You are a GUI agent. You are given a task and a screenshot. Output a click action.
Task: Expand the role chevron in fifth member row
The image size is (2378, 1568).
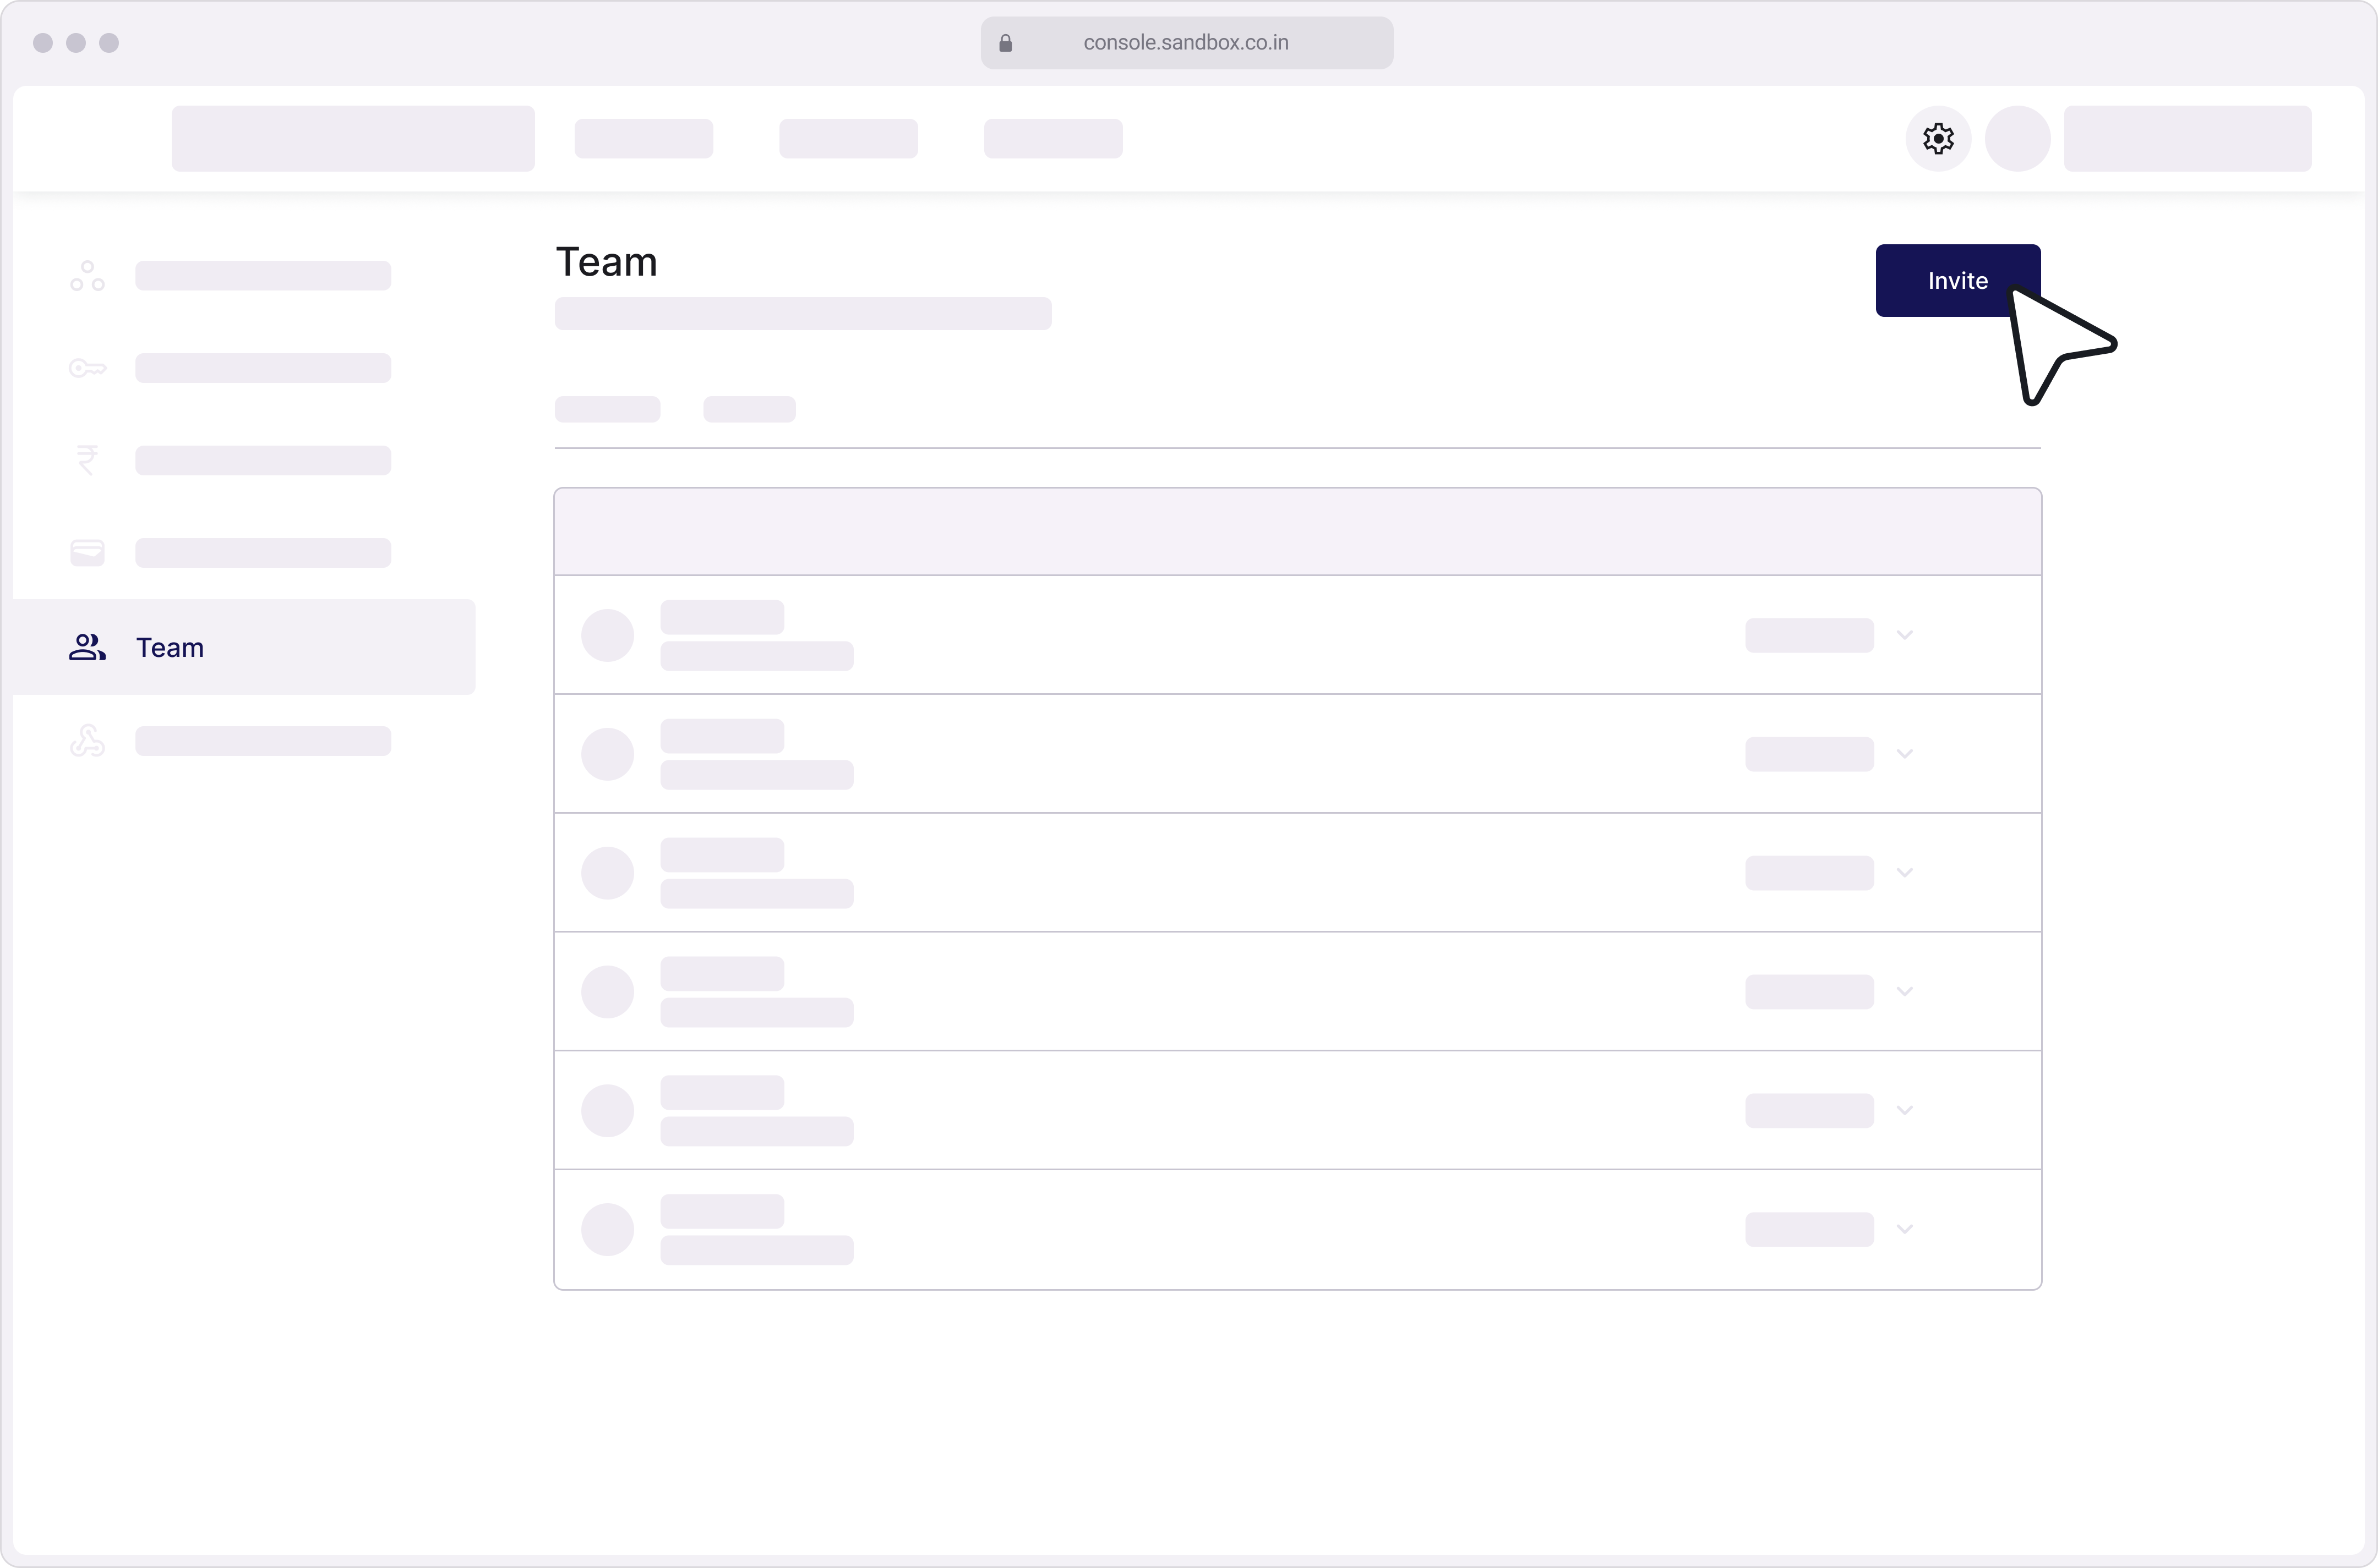(x=1904, y=1111)
